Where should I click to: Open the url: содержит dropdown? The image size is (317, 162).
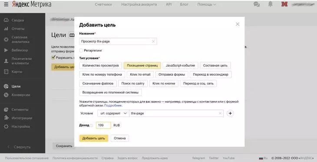(x=113, y=113)
